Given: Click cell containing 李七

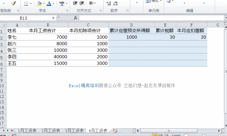Looking at the screenshot, I should pyautogui.click(x=17, y=37).
